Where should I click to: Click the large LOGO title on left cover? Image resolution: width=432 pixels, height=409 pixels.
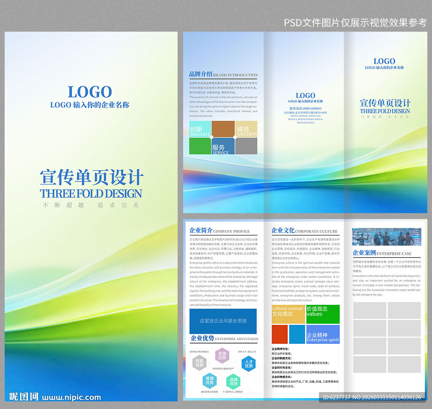coord(90,92)
